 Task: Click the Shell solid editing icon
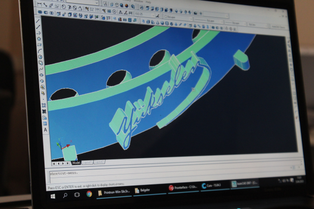click(x=130, y=20)
